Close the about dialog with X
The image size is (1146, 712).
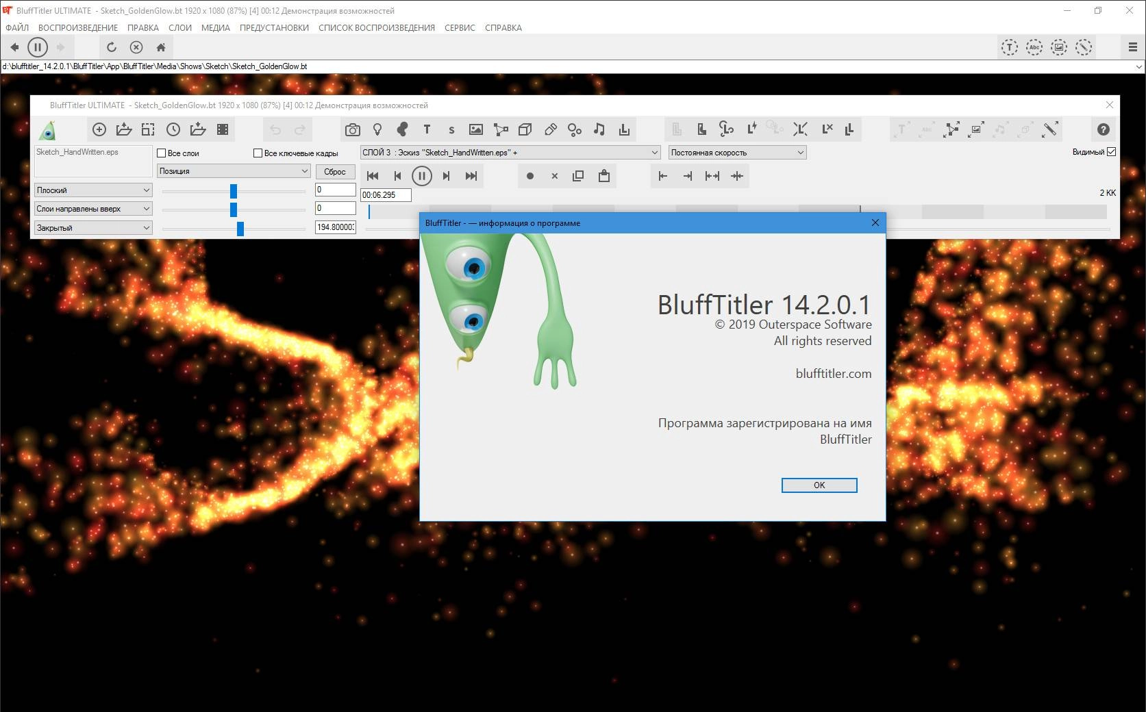tap(875, 222)
